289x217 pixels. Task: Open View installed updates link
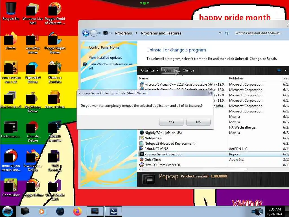105,58
